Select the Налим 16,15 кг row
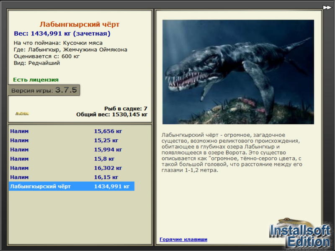 click(72, 177)
